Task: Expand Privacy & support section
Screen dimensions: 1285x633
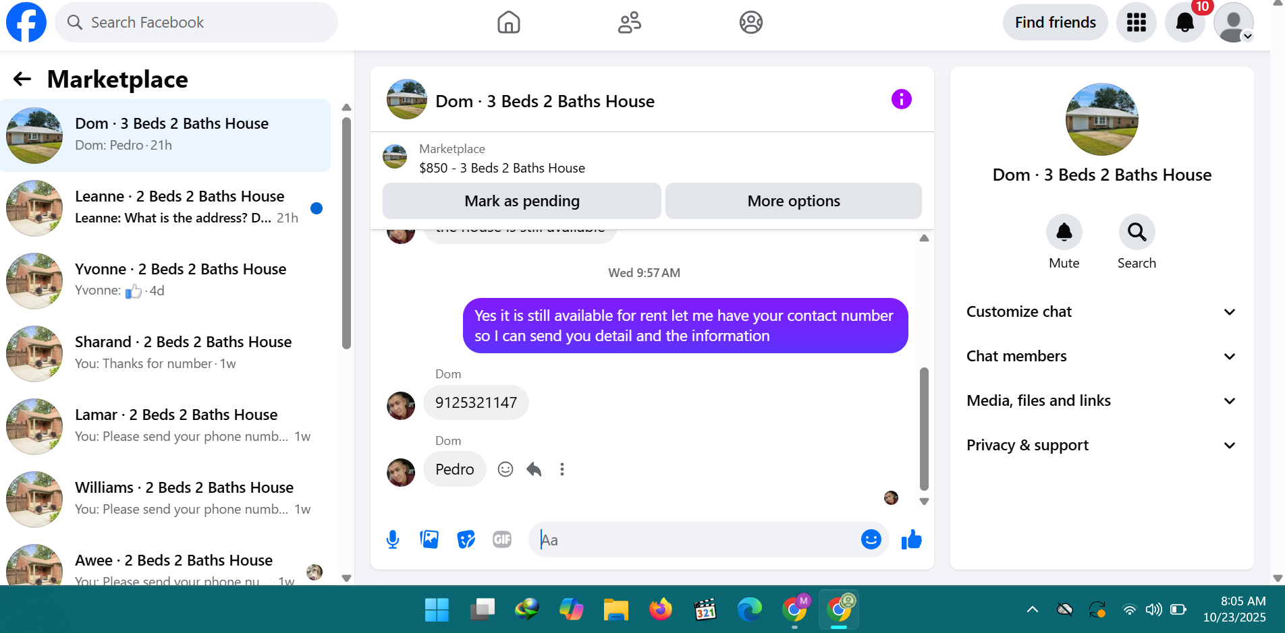Action: tap(1101, 446)
